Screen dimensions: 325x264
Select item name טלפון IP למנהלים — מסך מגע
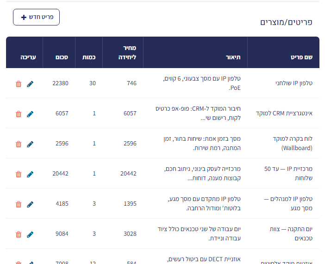288,203
